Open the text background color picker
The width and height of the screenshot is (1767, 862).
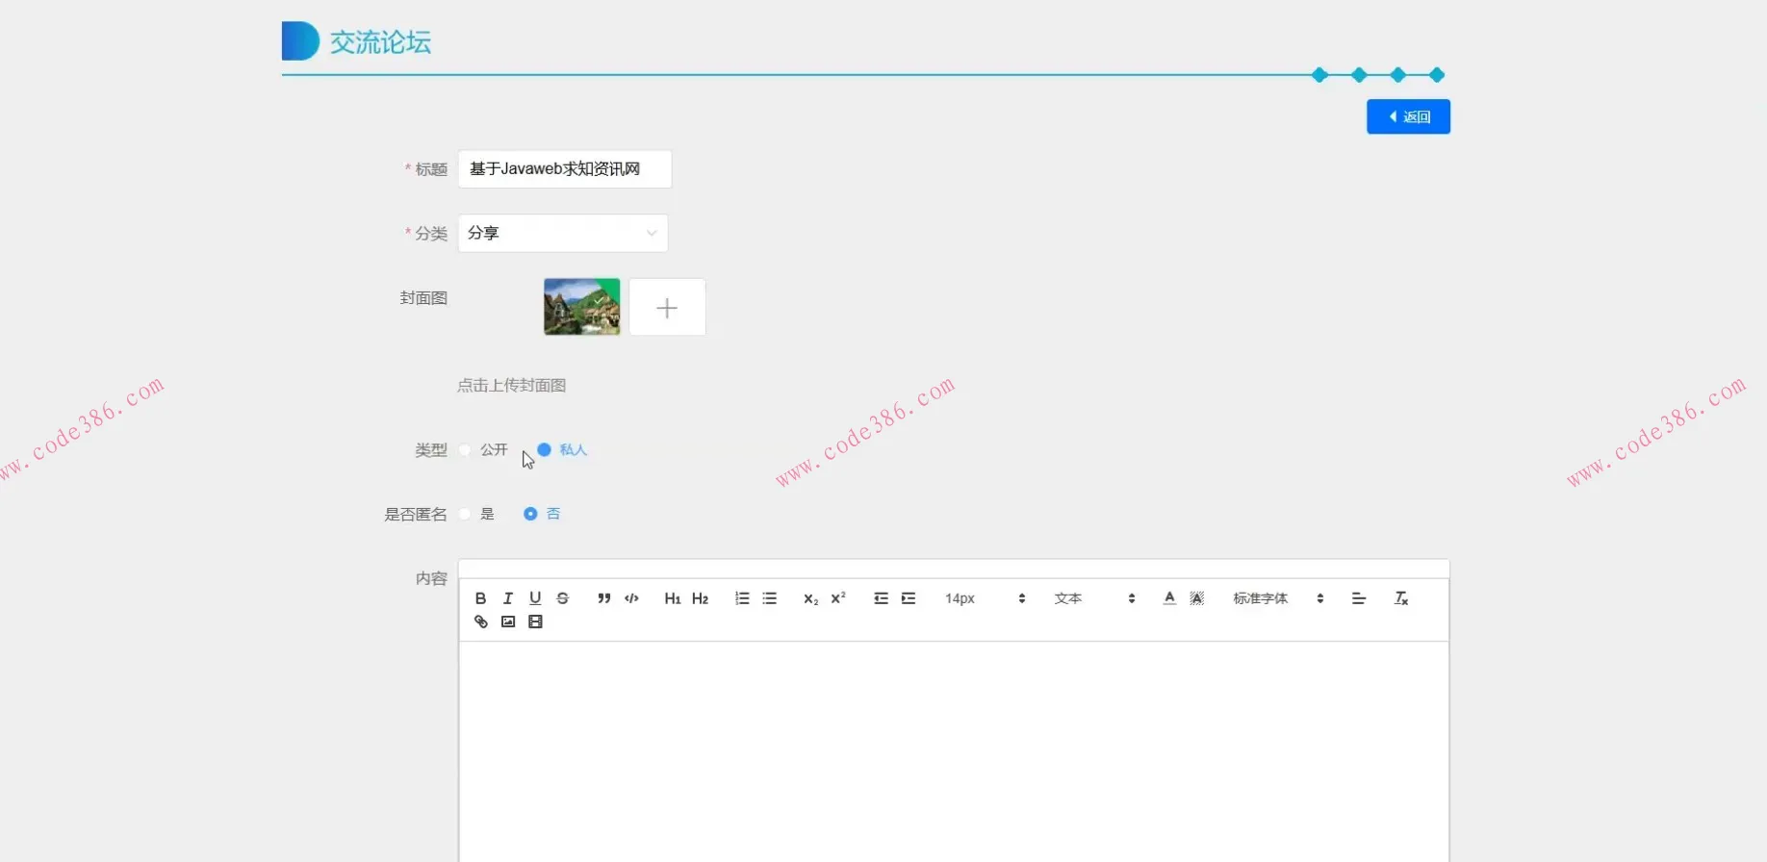coord(1197,598)
